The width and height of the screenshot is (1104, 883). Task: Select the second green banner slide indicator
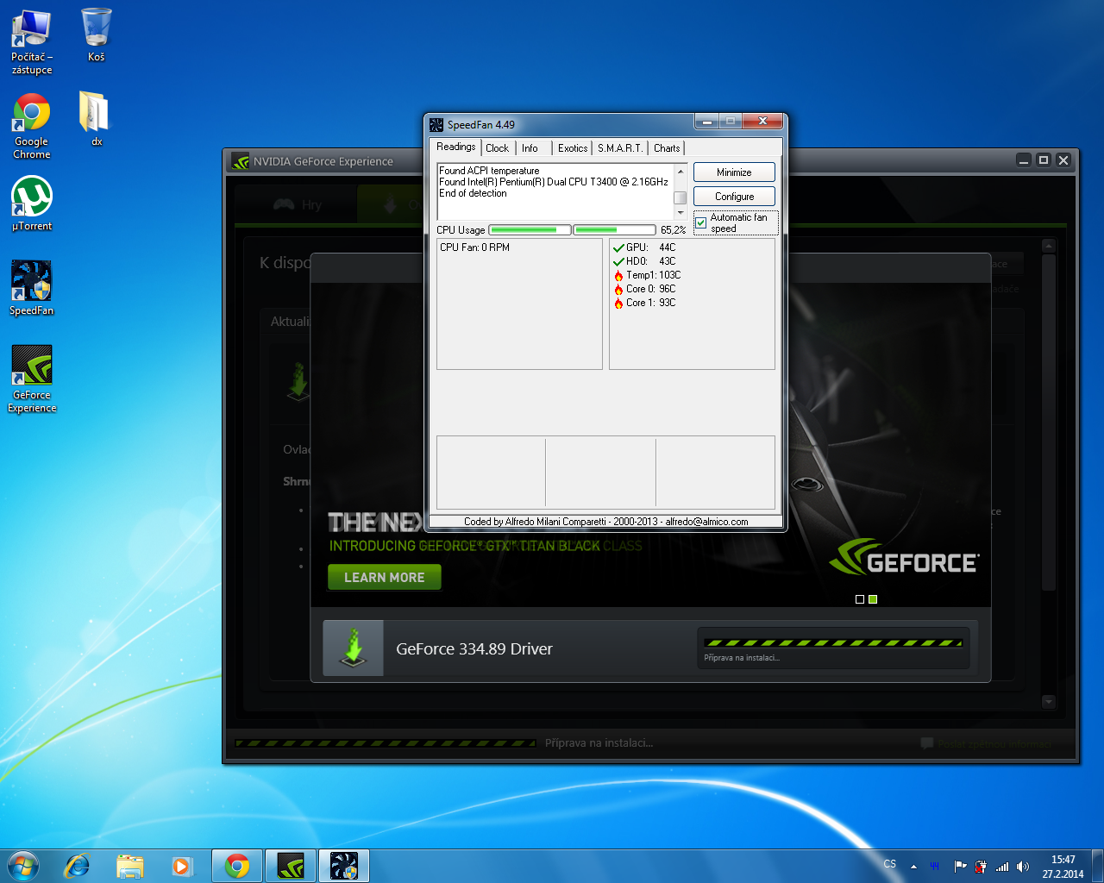[873, 599]
